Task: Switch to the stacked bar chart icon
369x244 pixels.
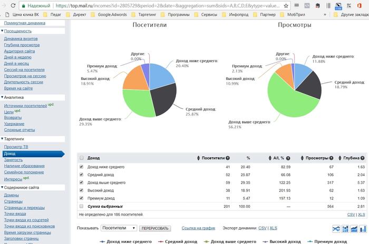Action: click(x=345, y=229)
